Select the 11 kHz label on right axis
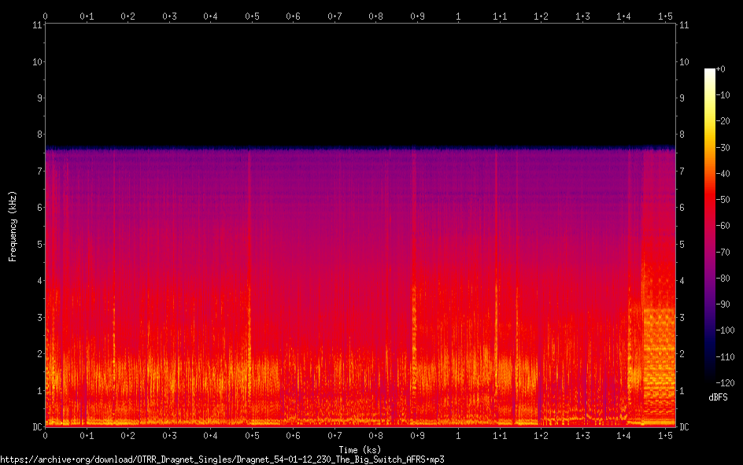This screenshot has height=465, width=743. click(685, 25)
